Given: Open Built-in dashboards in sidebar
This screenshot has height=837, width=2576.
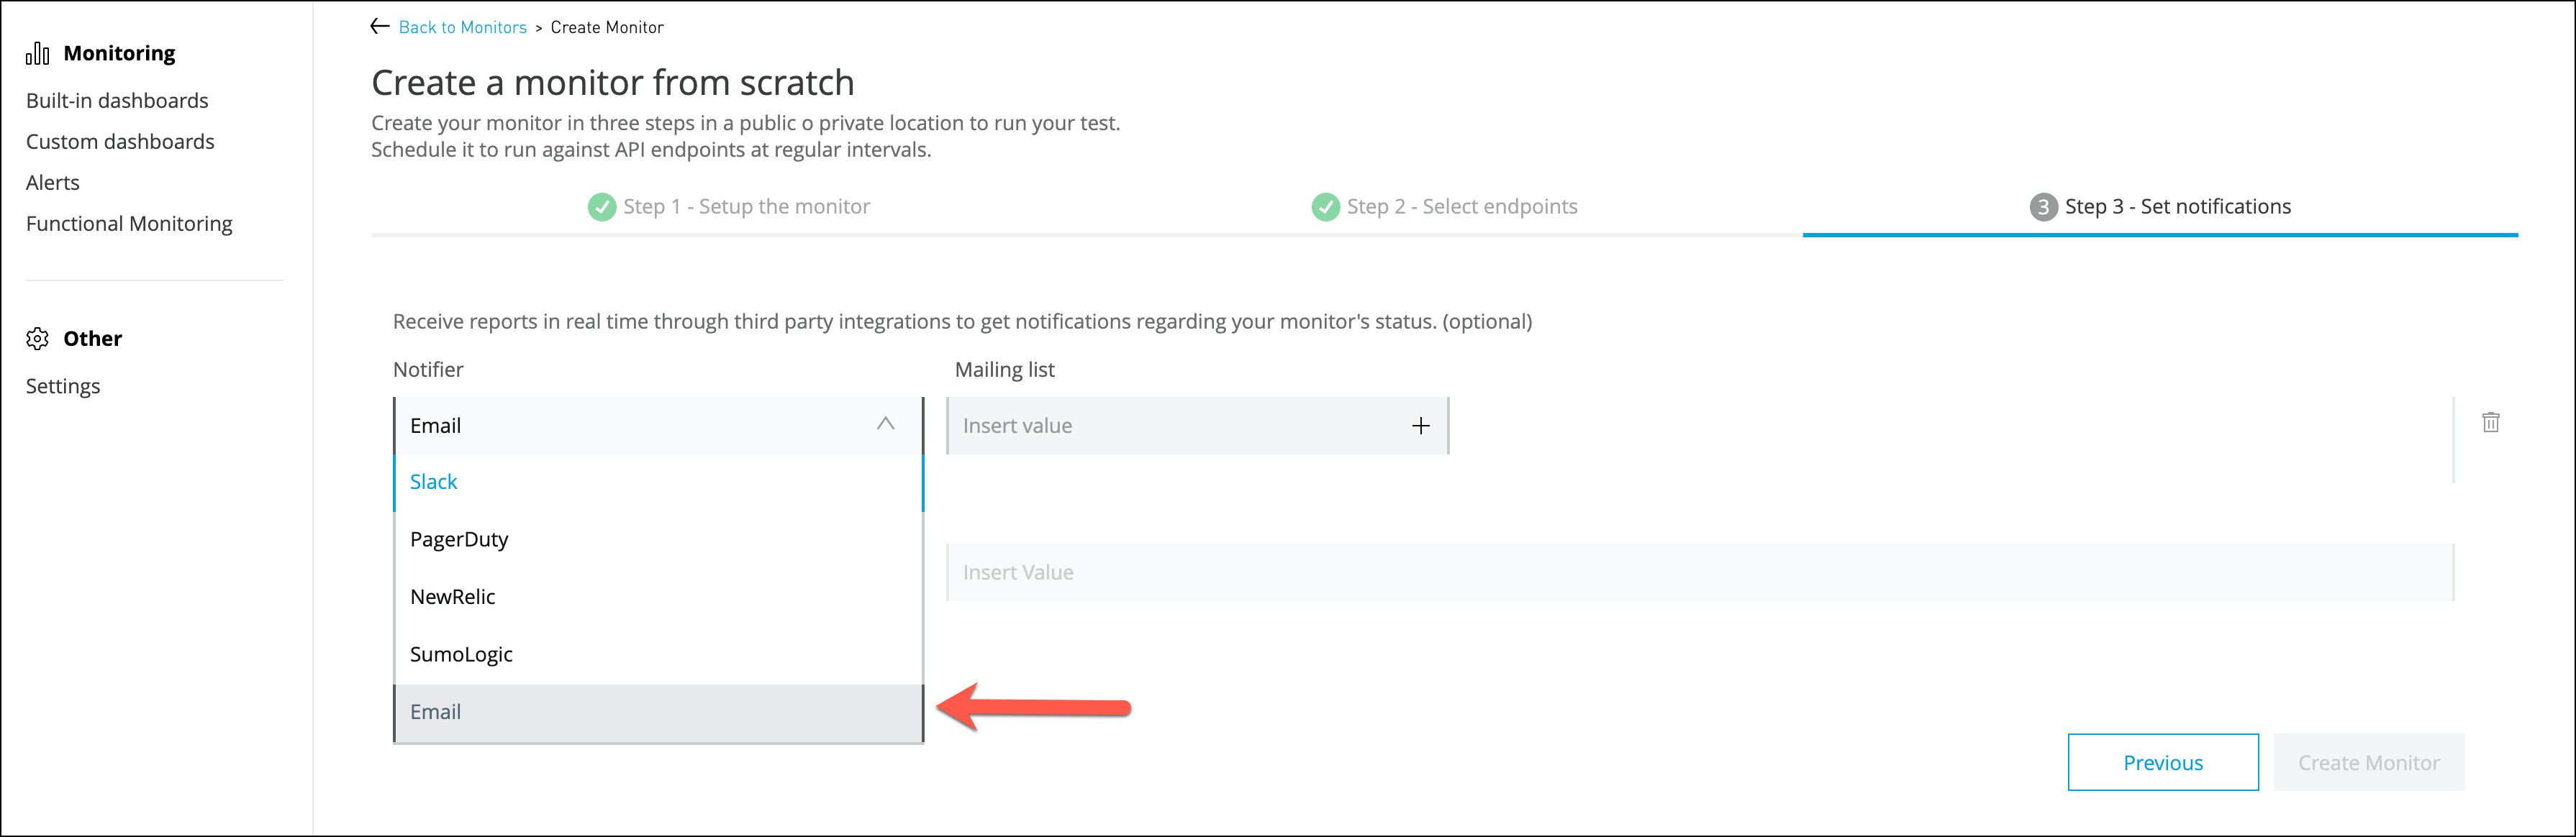Looking at the screenshot, I should (x=117, y=101).
